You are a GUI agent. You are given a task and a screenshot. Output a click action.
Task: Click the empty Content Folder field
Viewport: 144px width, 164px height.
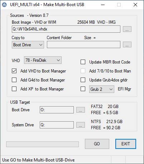[83, 44]
